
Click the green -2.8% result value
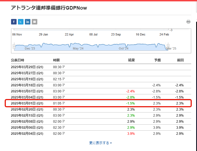(130, 97)
